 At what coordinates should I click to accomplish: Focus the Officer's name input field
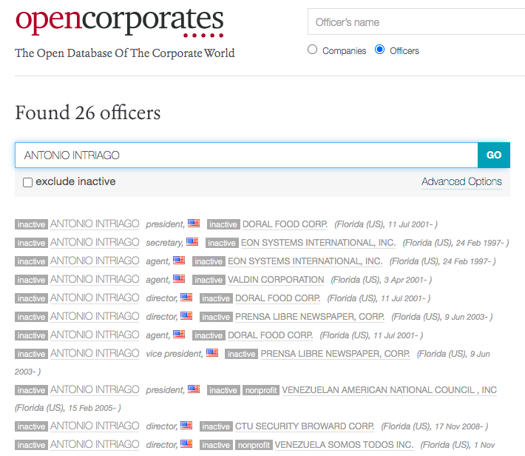pyautogui.click(x=416, y=22)
